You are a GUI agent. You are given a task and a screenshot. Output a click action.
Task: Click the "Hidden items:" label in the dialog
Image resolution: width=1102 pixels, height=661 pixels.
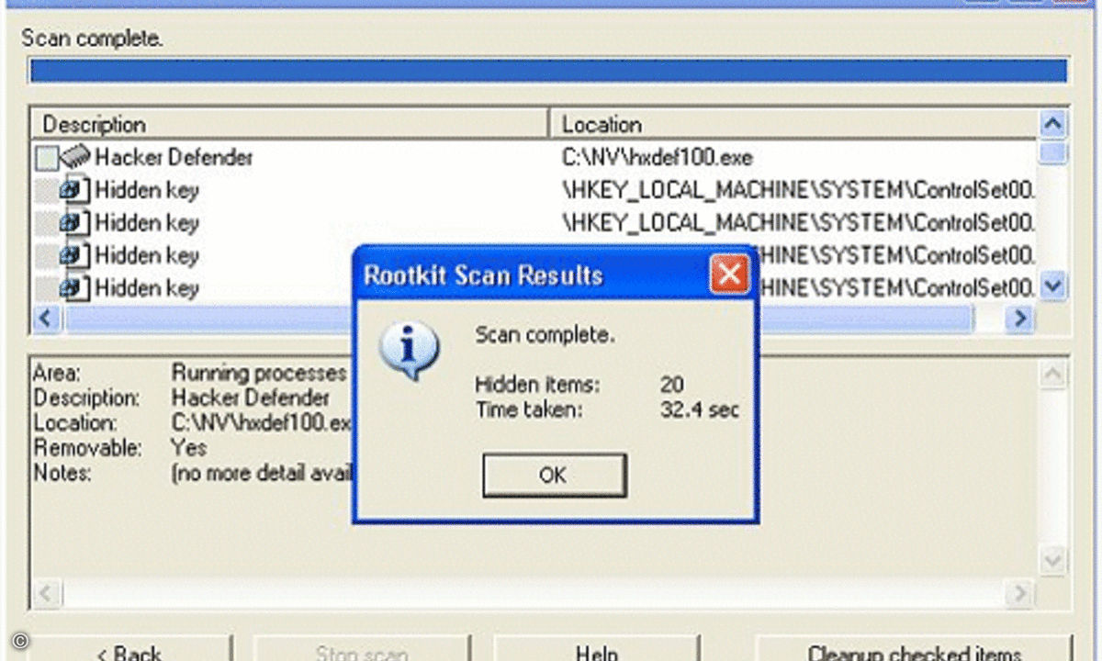pos(538,385)
